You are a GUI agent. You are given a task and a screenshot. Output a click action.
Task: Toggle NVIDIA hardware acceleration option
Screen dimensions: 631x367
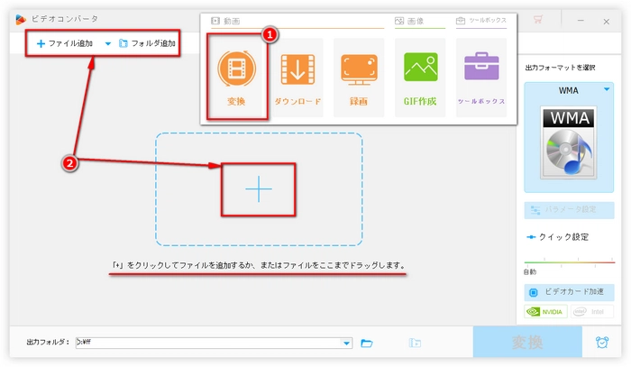click(x=545, y=312)
